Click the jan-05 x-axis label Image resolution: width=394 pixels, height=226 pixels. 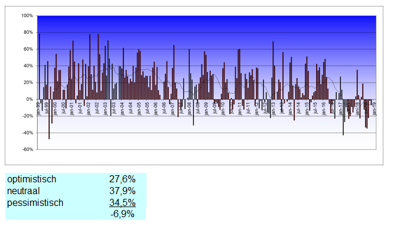[x=139, y=109]
